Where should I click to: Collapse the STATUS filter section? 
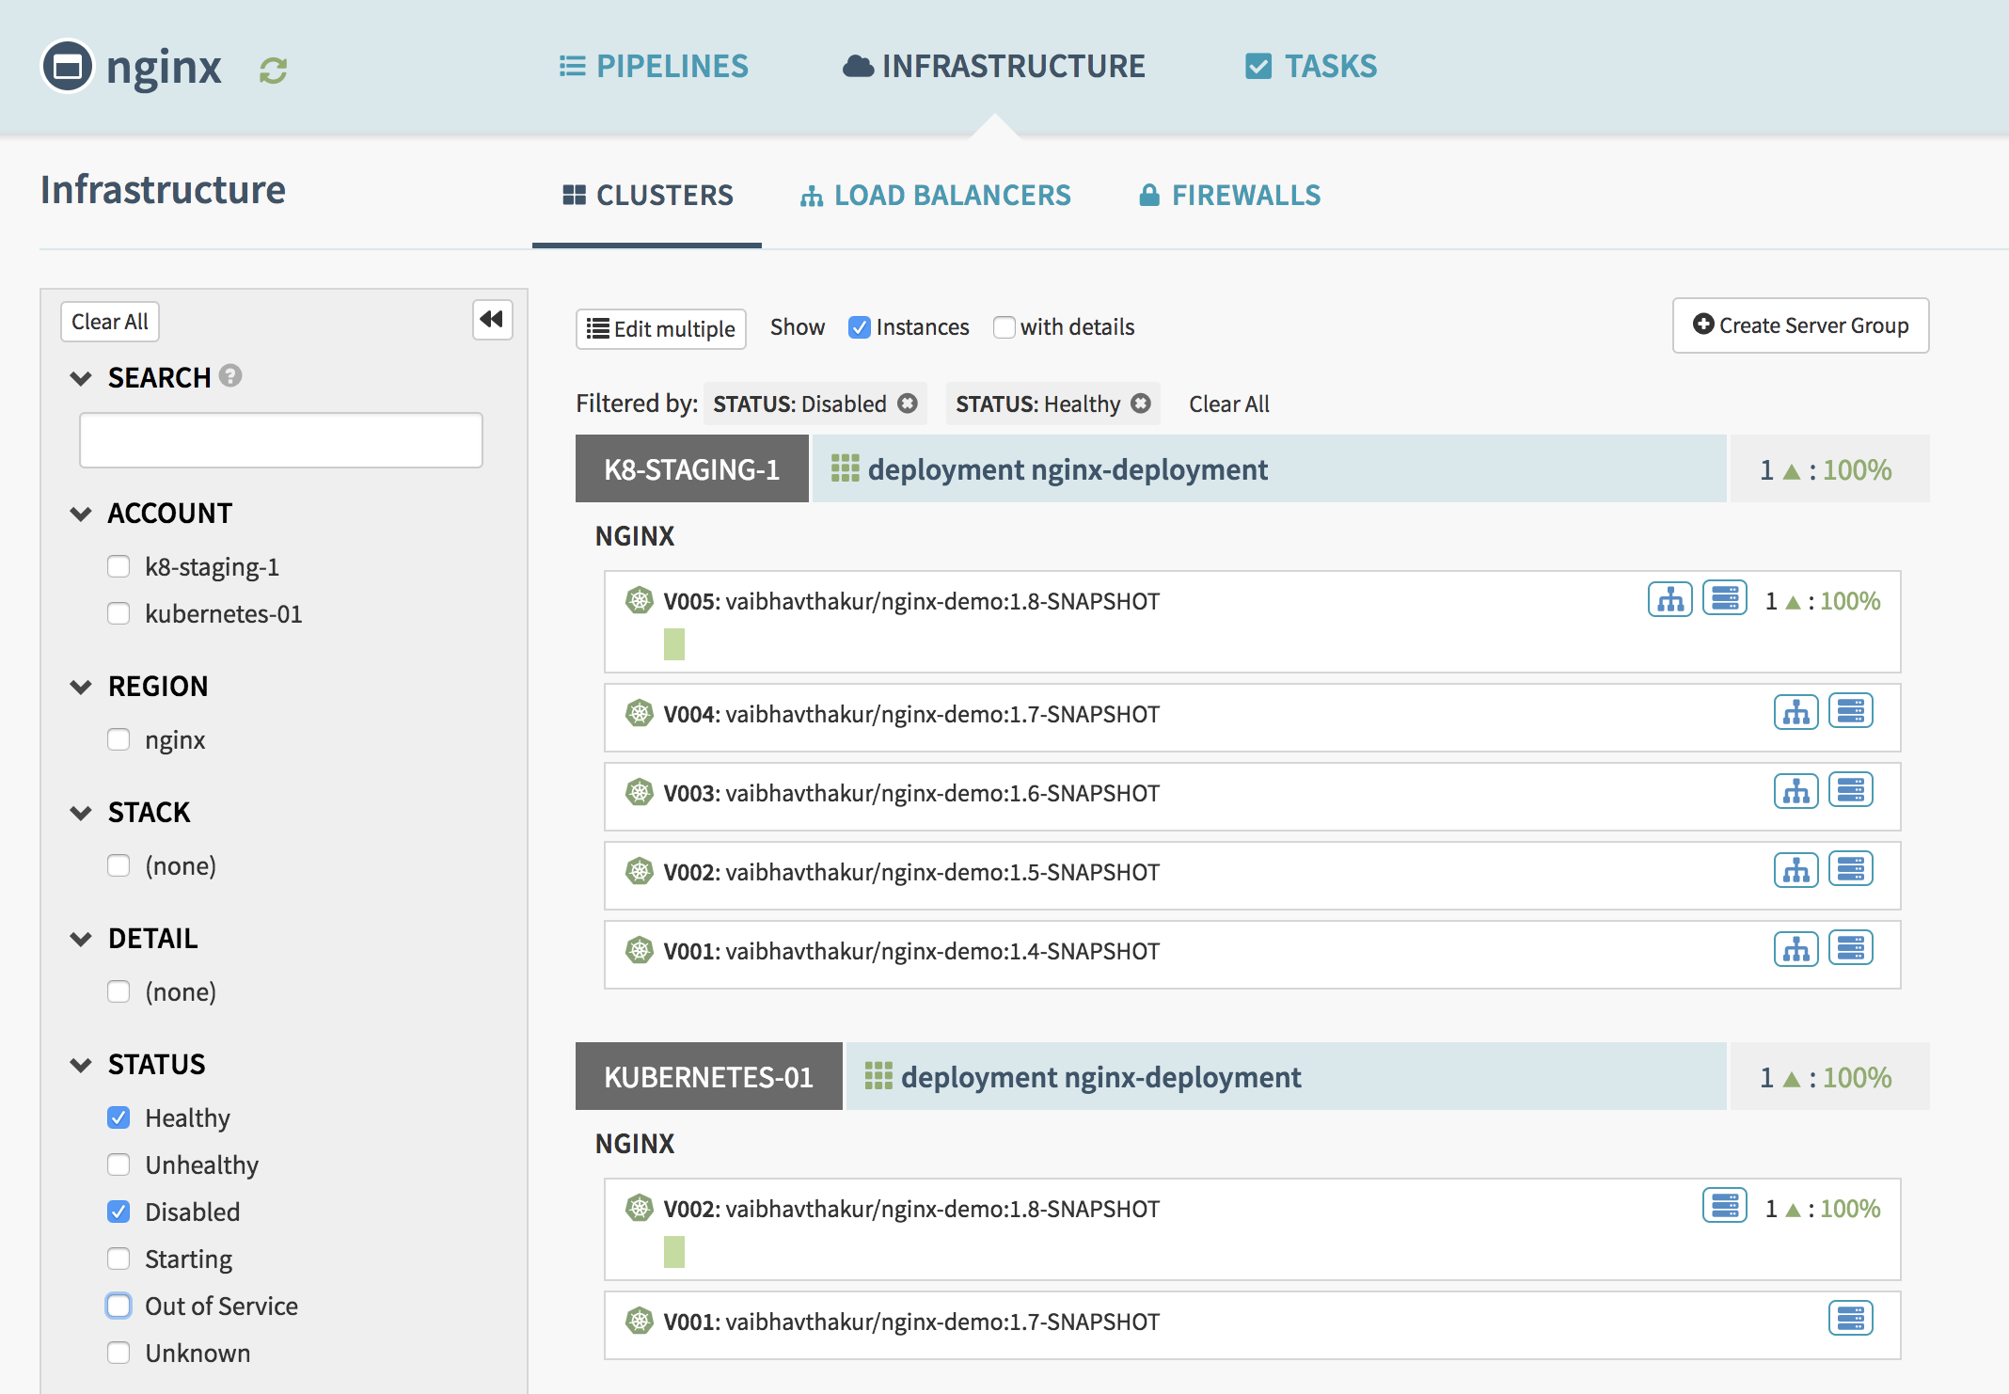[81, 1065]
